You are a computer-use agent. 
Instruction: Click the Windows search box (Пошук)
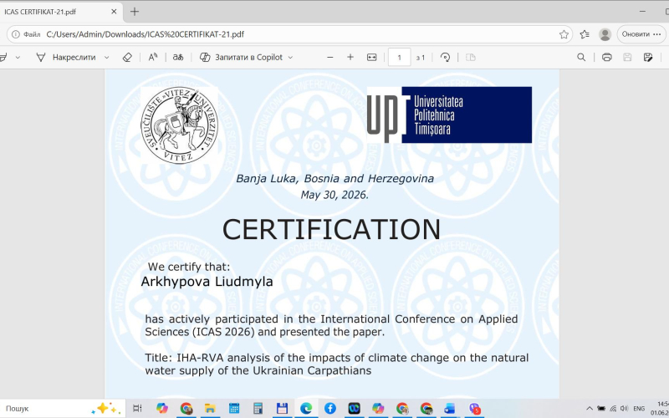point(63,409)
